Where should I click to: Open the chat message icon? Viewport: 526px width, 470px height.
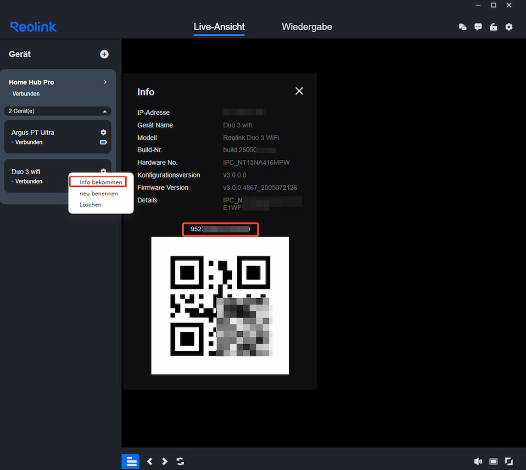[478, 27]
